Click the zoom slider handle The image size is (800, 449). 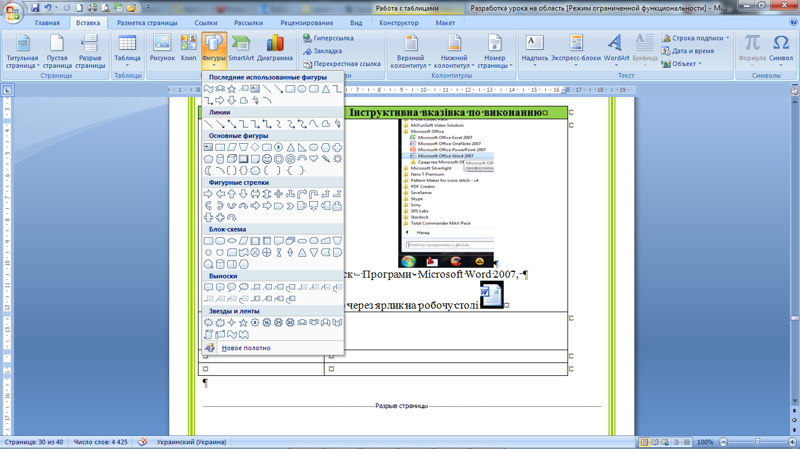[758, 442]
